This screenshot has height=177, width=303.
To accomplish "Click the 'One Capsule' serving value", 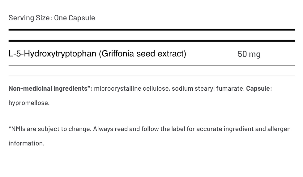I will tap(75, 18).
